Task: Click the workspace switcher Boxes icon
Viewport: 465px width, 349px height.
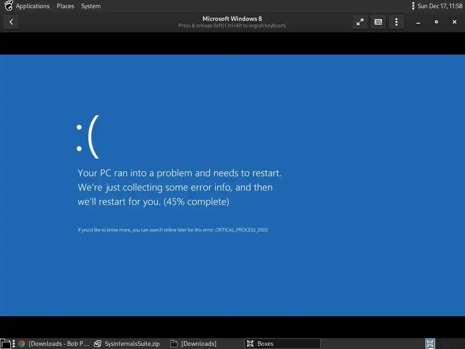Action: click(x=430, y=344)
